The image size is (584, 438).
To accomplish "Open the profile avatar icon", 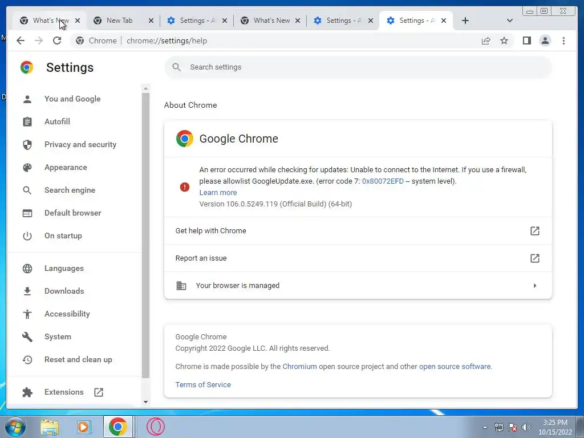I will pyautogui.click(x=545, y=40).
